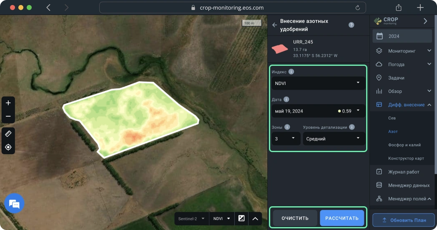
Task: Show info about the Index field
Action: tap(291, 72)
